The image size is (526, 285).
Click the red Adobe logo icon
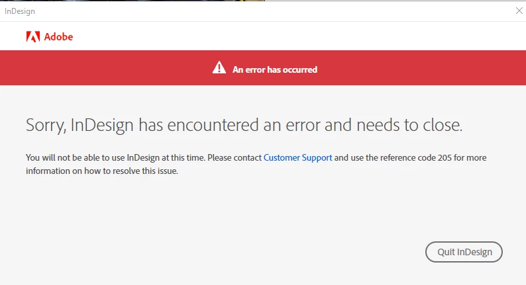33,36
